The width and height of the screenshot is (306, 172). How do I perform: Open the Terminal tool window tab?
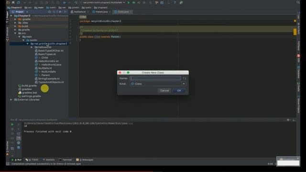pos(66,160)
